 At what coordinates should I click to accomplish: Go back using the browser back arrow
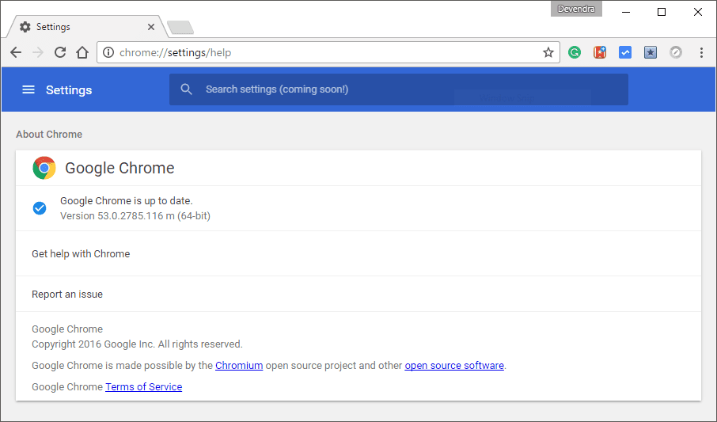click(x=16, y=52)
